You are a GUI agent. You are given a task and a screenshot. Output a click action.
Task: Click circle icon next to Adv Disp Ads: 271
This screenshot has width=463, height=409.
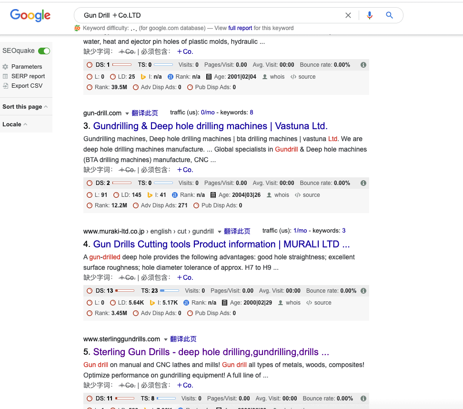[136, 205]
